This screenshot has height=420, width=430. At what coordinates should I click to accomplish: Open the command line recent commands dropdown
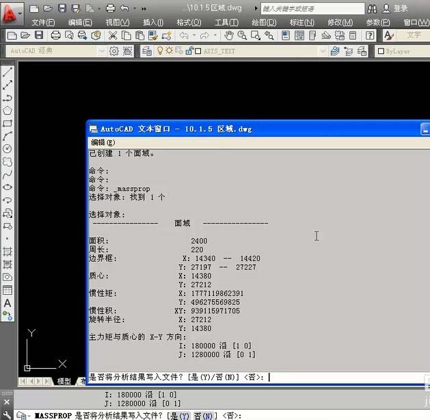pos(23,415)
